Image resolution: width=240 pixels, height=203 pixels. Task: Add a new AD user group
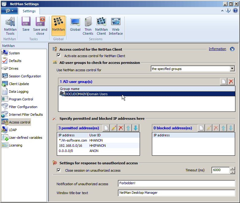point(224,82)
